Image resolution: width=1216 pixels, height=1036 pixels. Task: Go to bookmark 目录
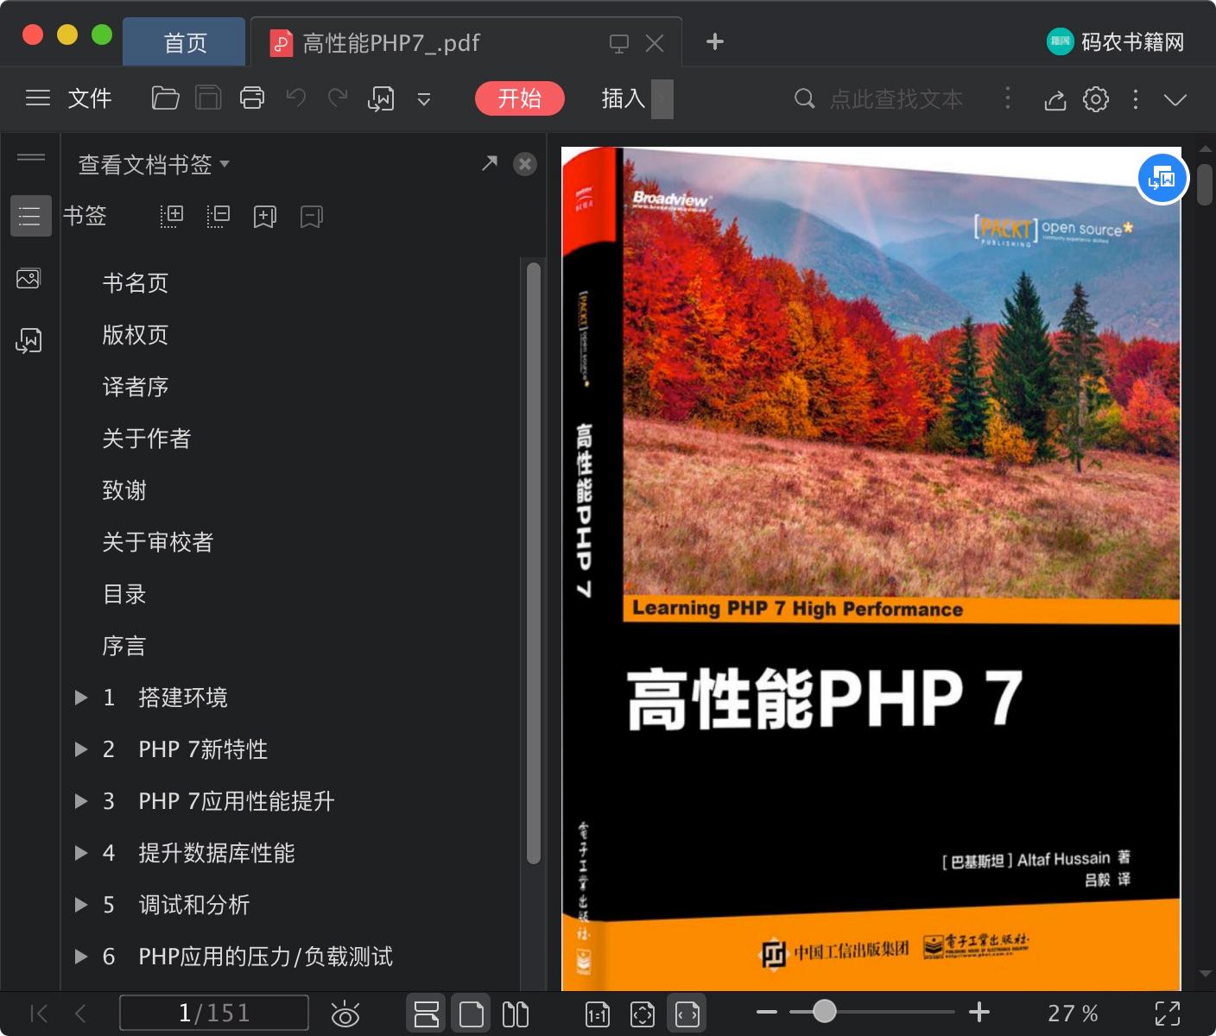[124, 594]
